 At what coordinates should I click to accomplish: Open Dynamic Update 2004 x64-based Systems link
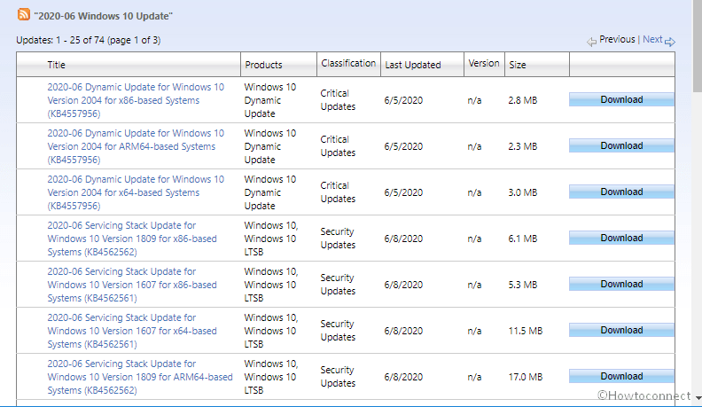pos(136,192)
